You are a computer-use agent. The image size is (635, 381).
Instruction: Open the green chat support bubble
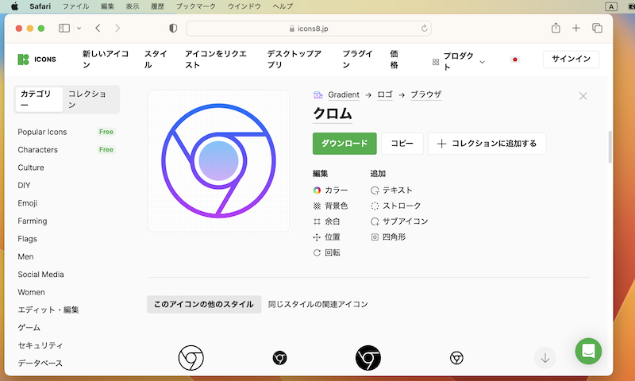click(x=588, y=351)
